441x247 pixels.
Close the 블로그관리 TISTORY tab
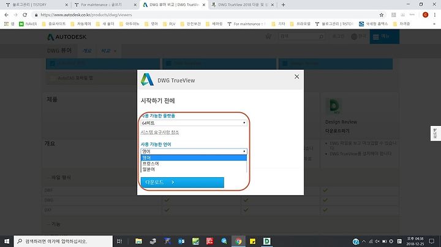click(x=66, y=5)
